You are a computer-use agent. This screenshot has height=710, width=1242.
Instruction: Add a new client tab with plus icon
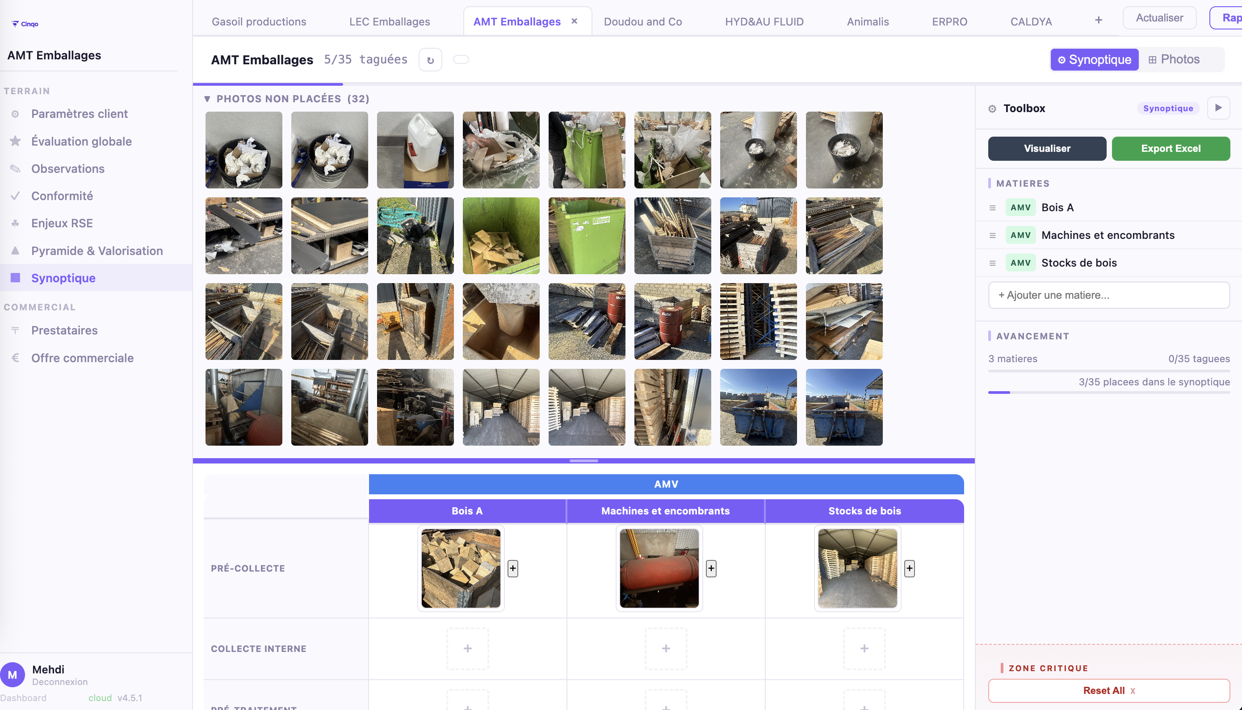coord(1098,20)
